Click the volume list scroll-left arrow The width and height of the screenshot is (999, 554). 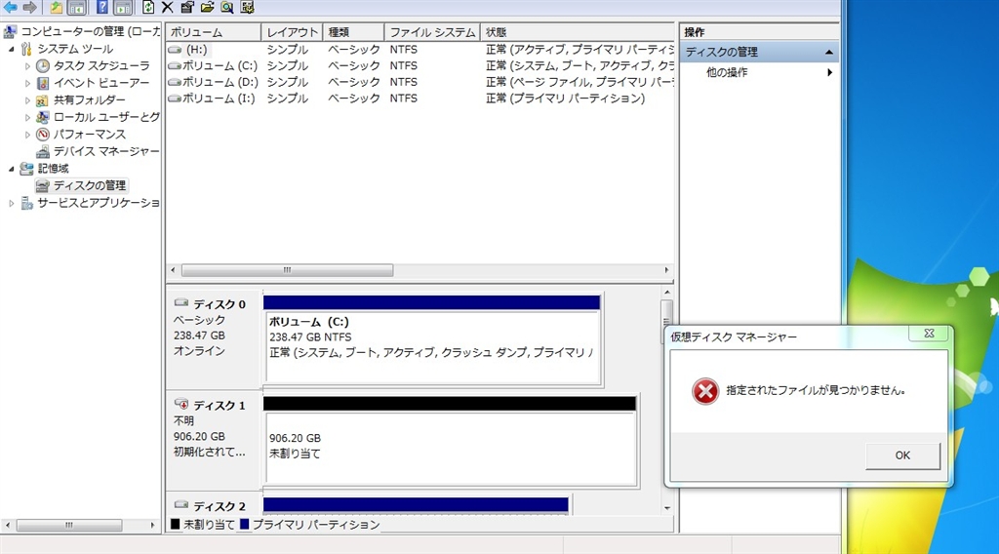click(173, 270)
